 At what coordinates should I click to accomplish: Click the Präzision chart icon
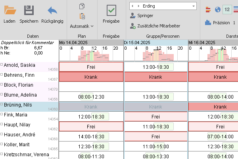(208, 23)
